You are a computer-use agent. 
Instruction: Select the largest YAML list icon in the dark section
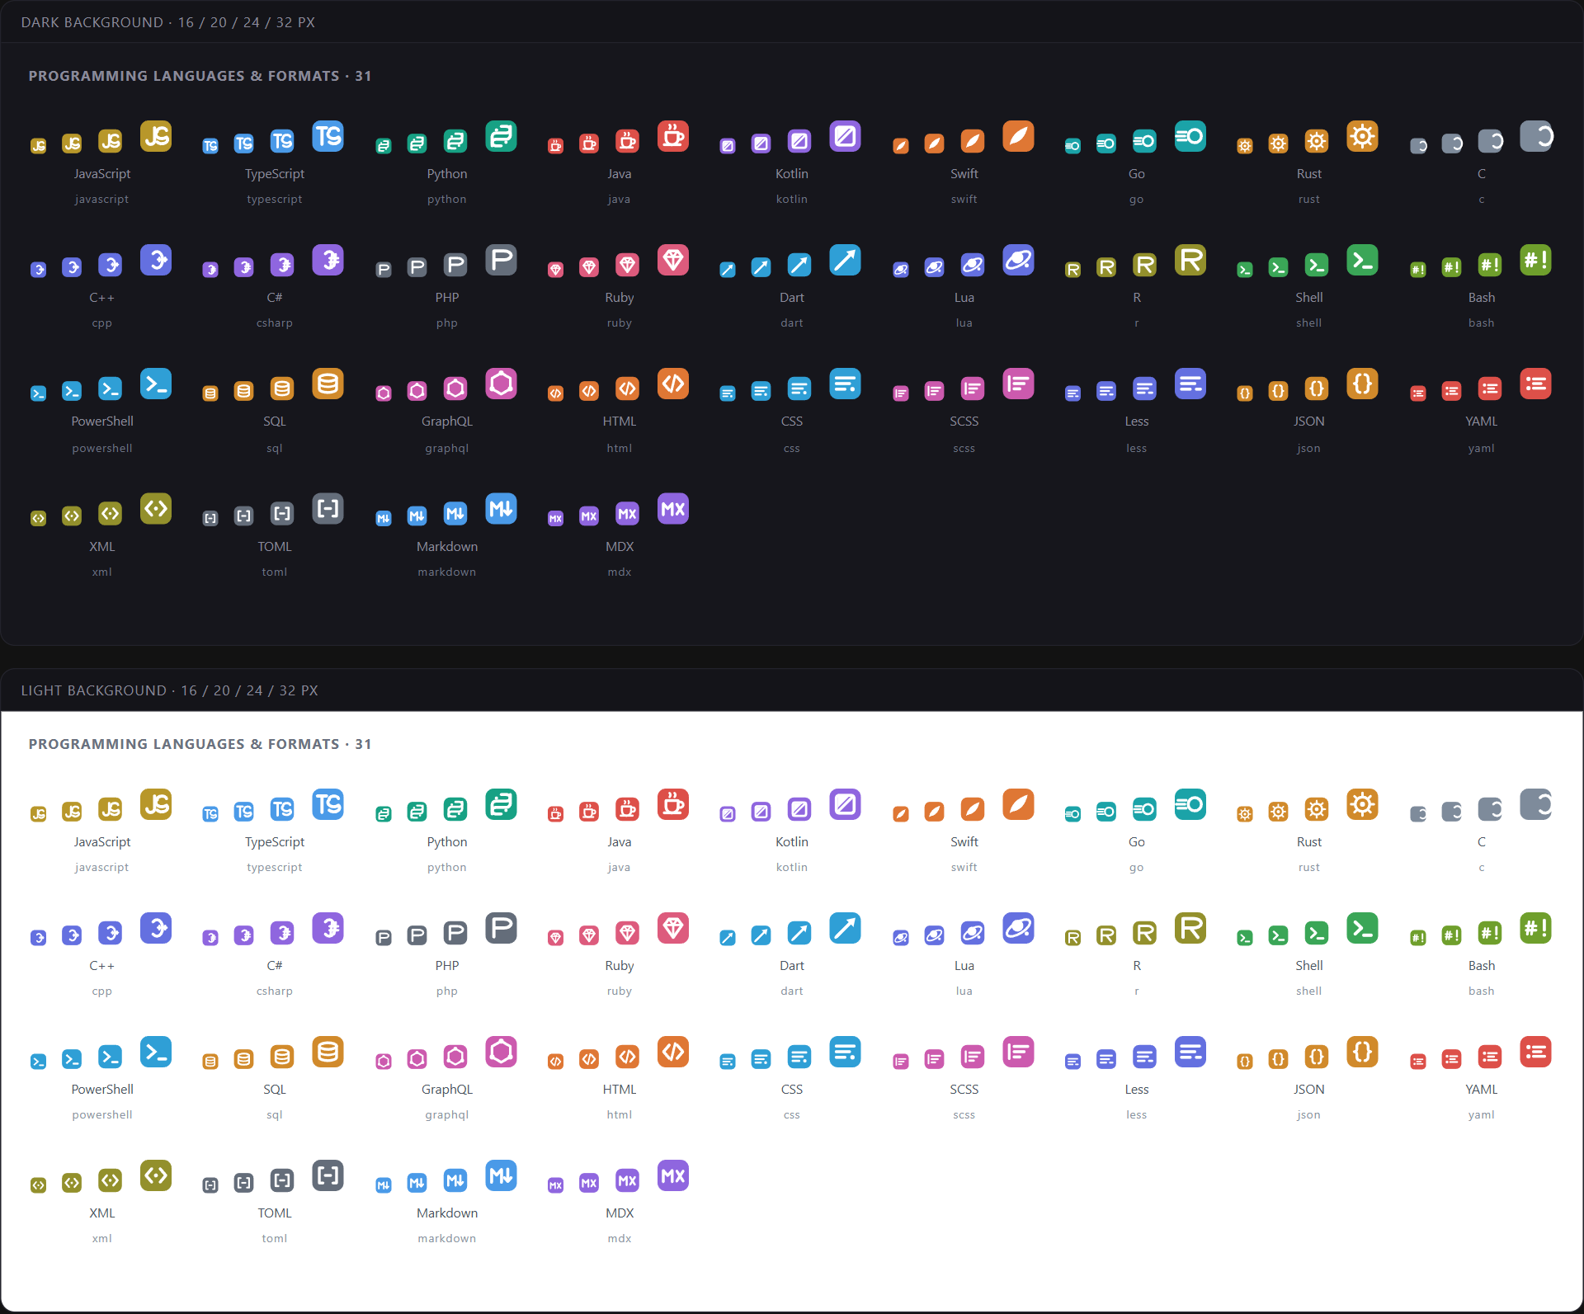point(1535,384)
